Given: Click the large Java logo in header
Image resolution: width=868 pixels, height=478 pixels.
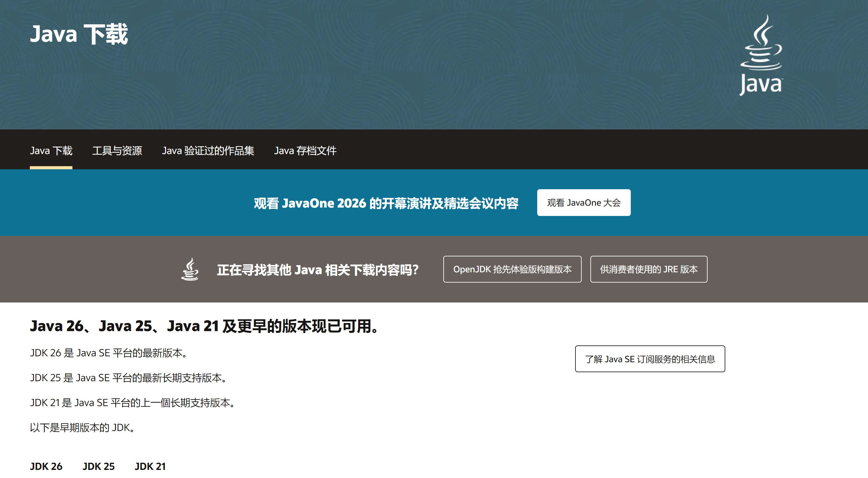Looking at the screenshot, I should (761, 55).
